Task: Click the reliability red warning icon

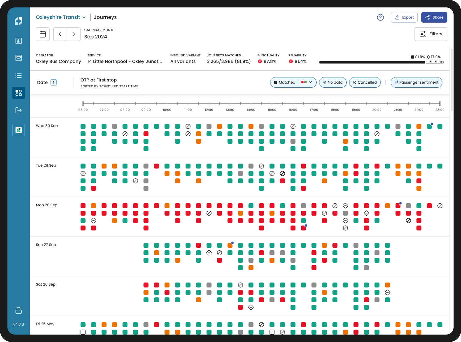Action: 291,61
